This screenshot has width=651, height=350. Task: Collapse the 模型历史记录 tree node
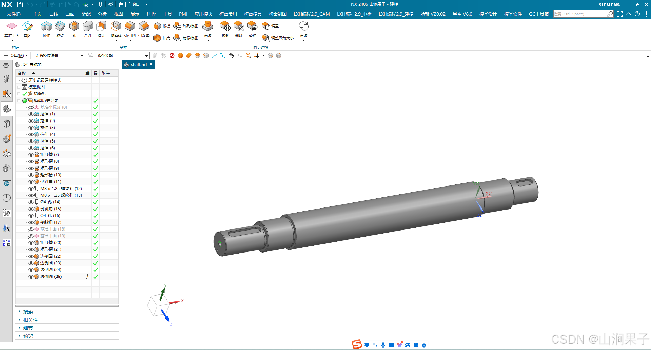pyautogui.click(x=19, y=101)
